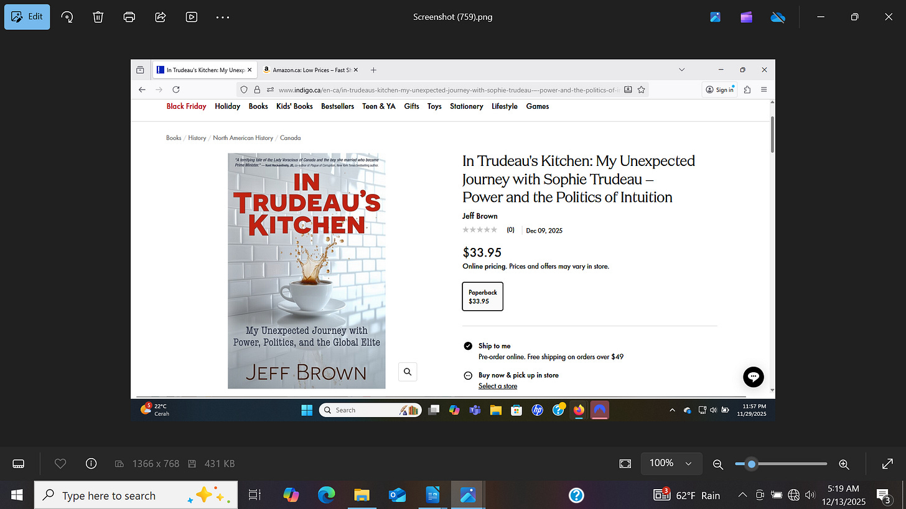
Task: Click the Type here to search box
Action: pyautogui.click(x=136, y=495)
